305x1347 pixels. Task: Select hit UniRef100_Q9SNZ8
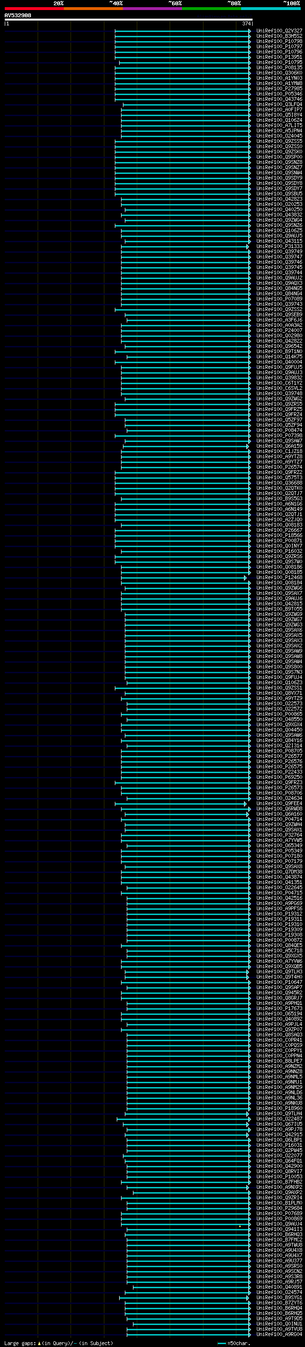[279, 162]
